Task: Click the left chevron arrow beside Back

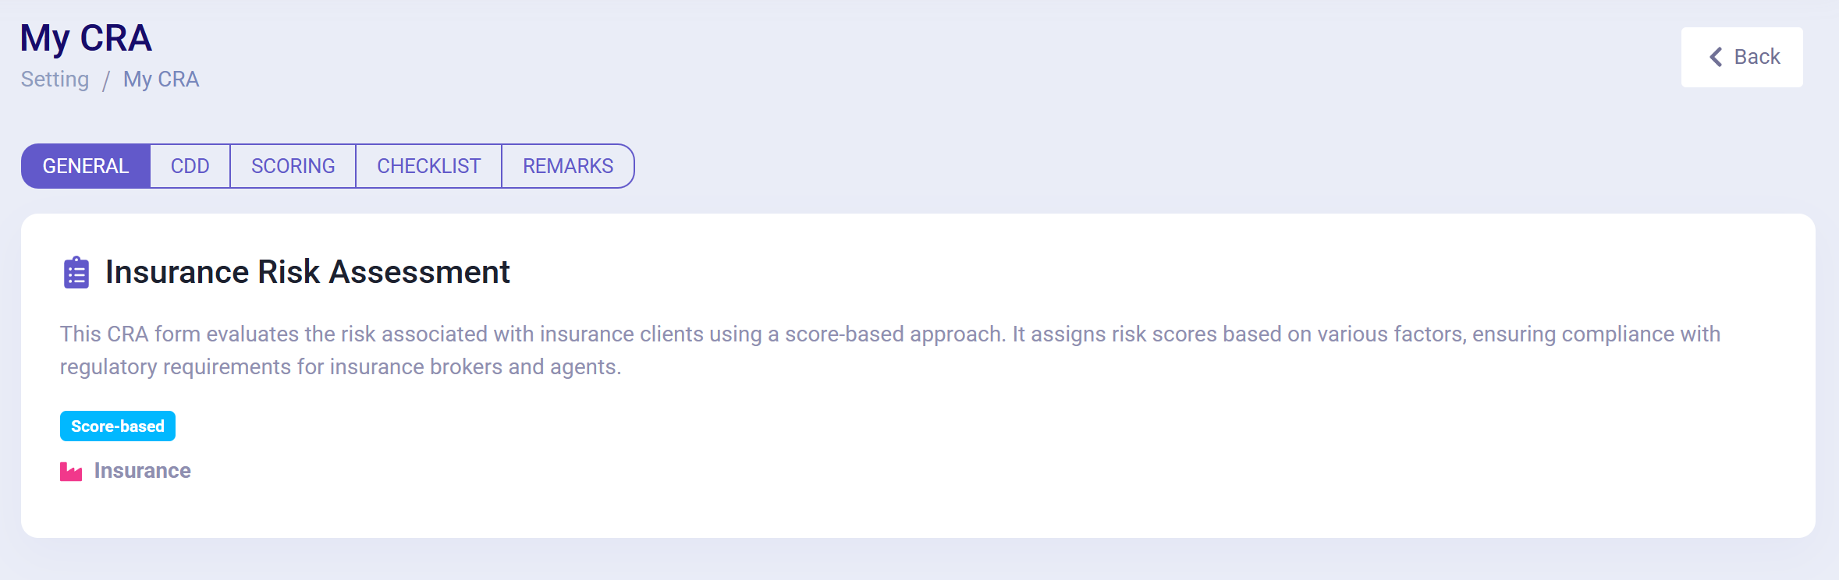Action: 1716,57
